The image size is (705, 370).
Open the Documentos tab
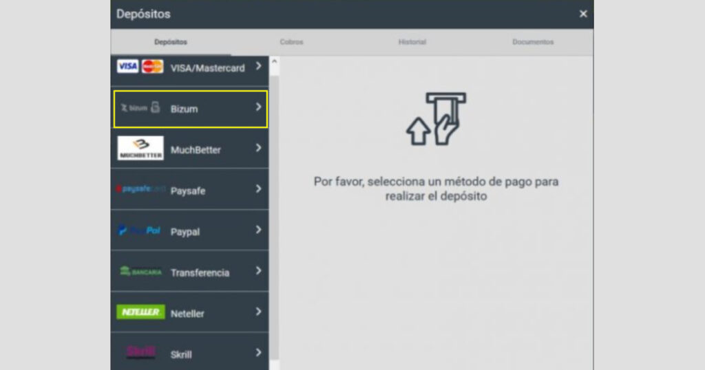pyautogui.click(x=533, y=42)
